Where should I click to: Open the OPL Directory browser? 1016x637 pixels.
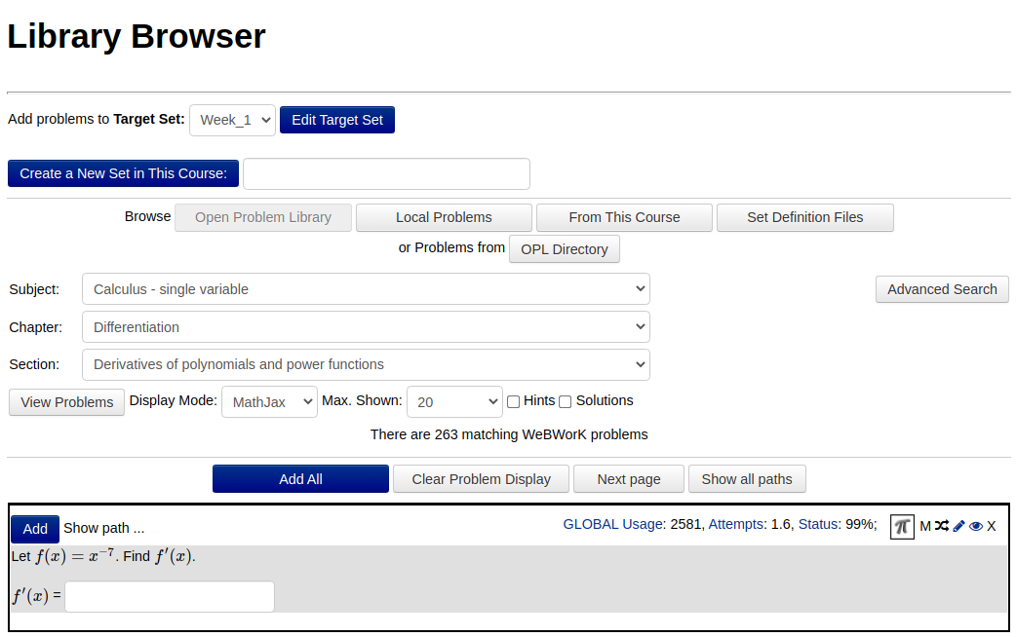tap(565, 249)
